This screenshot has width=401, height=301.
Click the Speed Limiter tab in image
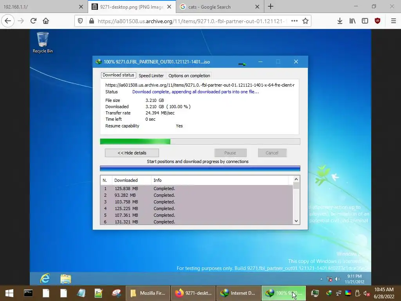[x=151, y=76]
